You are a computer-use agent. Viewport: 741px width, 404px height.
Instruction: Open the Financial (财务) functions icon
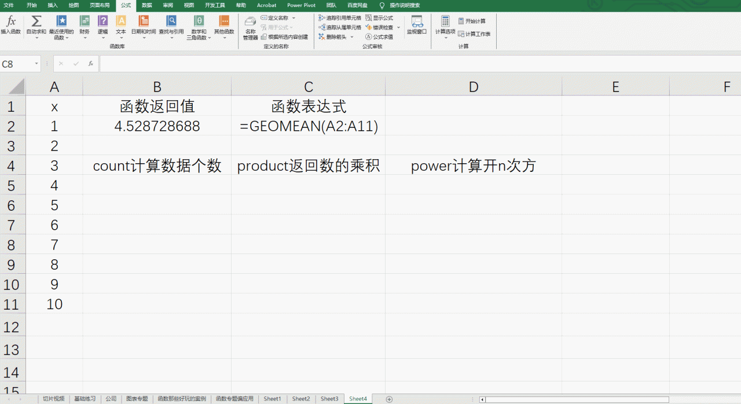tap(85, 27)
